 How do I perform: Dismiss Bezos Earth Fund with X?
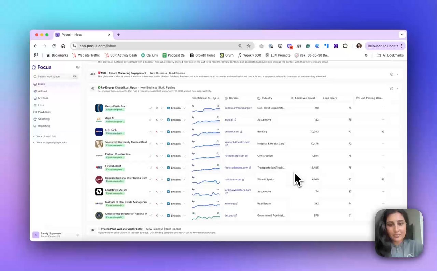157,108
